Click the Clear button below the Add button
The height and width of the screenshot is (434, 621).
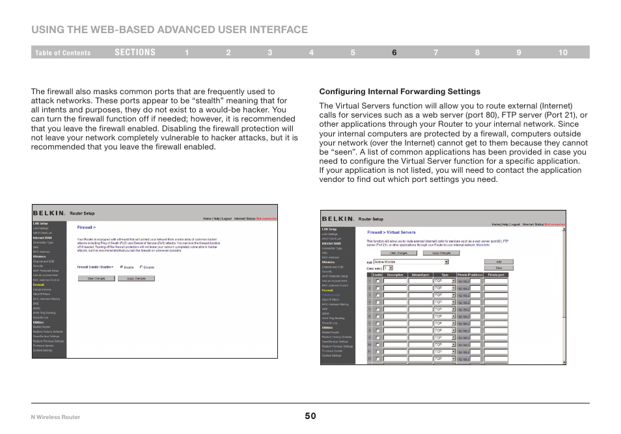pyautogui.click(x=499, y=268)
